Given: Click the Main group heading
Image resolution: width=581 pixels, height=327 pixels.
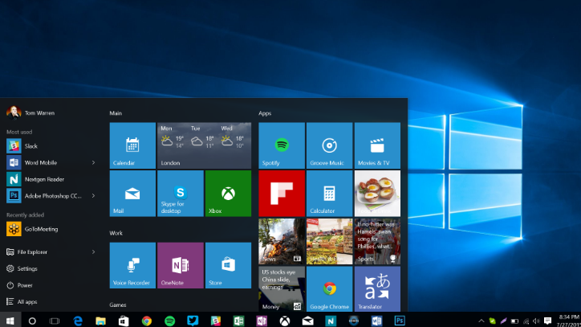Looking at the screenshot, I should (116, 113).
